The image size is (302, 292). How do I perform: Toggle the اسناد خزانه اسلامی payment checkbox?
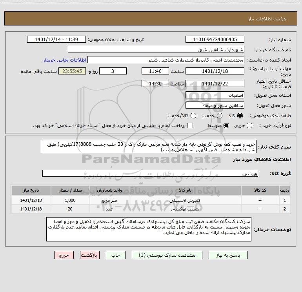pyautogui.click(x=190, y=125)
